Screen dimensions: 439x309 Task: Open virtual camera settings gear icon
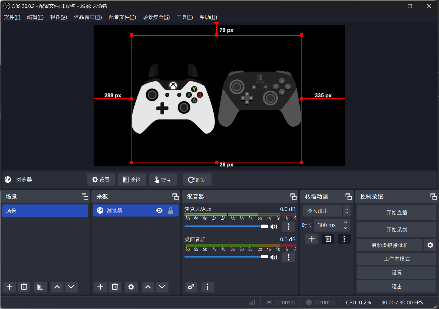pyautogui.click(x=430, y=245)
